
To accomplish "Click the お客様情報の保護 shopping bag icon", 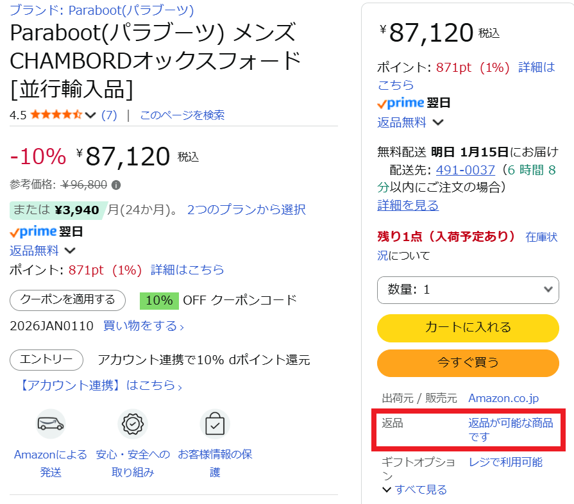I will click(214, 424).
